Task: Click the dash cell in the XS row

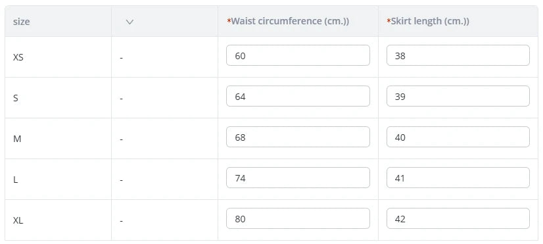Action: tap(121, 57)
